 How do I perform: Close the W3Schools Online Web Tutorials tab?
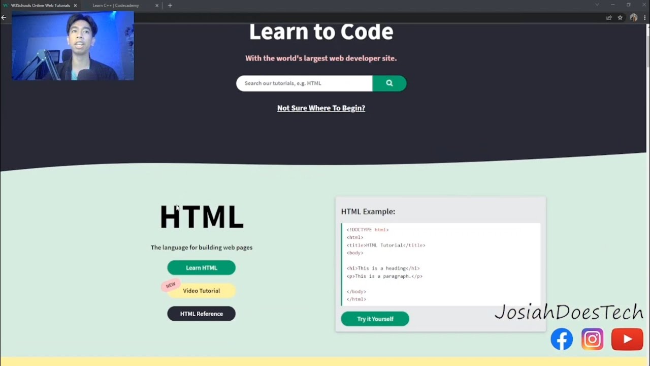(x=75, y=6)
